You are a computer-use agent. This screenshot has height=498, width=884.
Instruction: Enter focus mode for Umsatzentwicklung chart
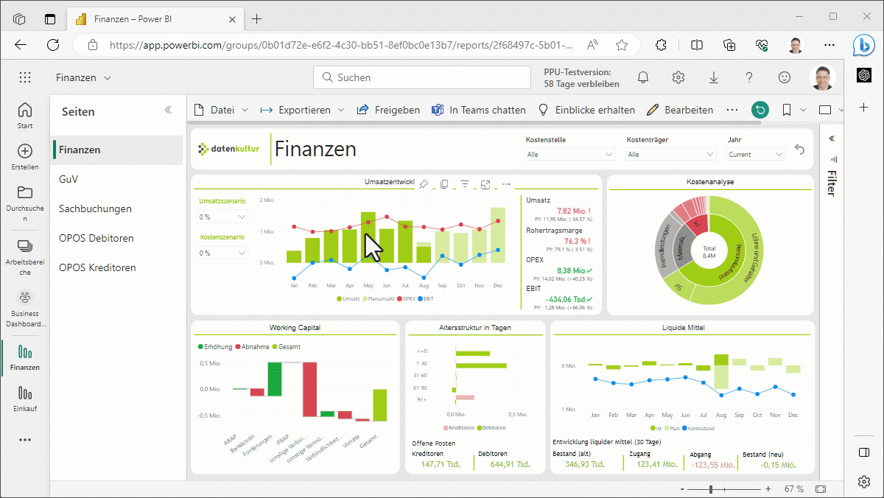coord(485,184)
